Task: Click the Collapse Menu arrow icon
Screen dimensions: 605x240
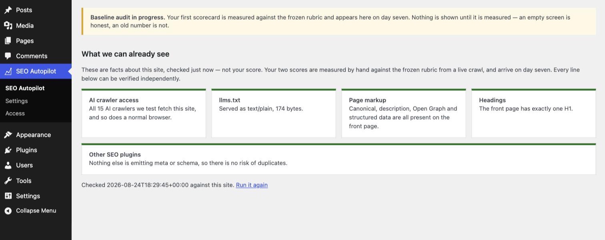Action: [8, 211]
